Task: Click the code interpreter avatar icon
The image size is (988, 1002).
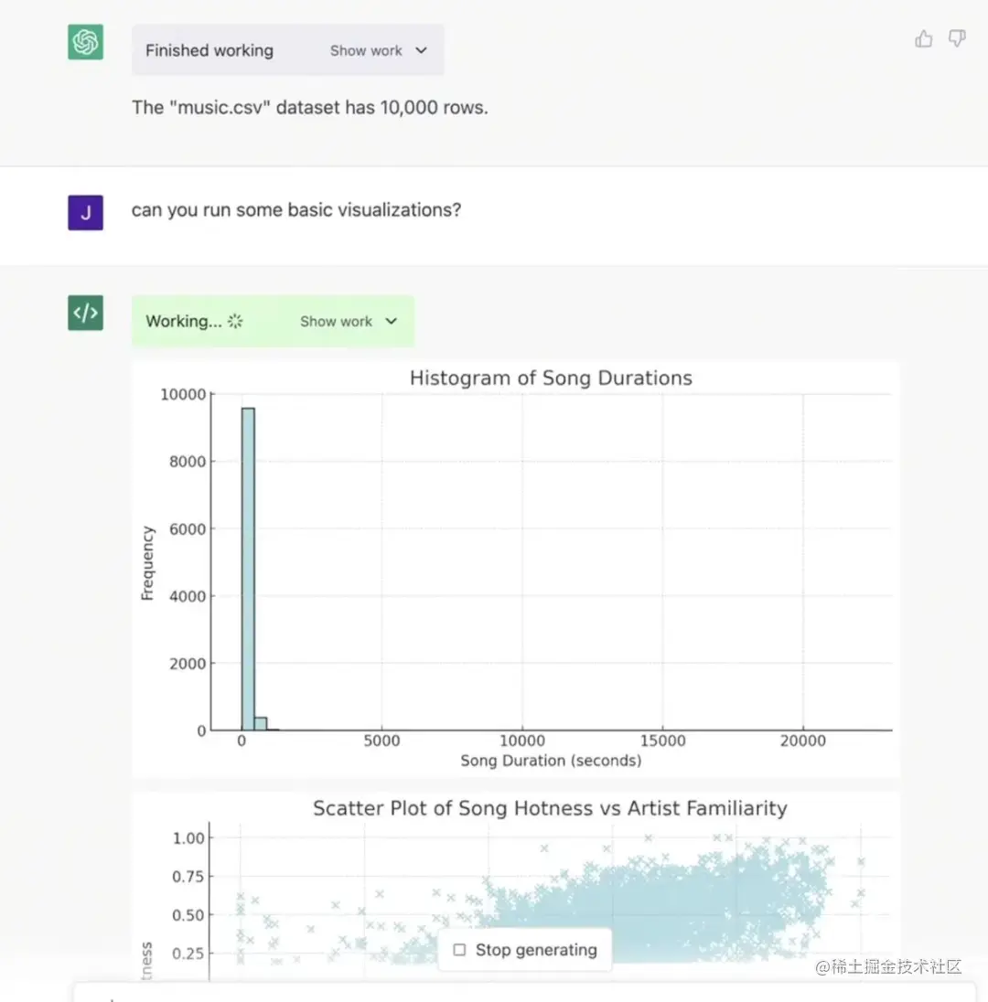Action: coord(85,313)
